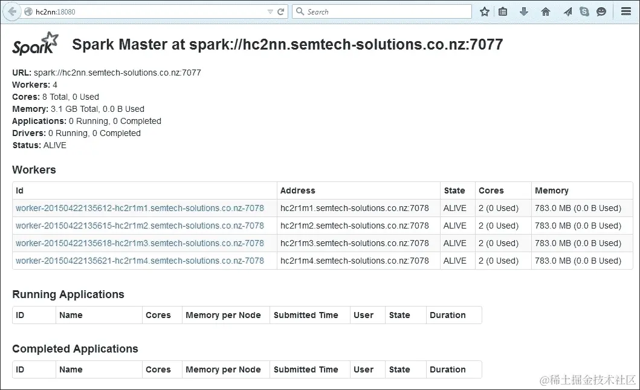Click memory value in hc2r1m3 row
Image resolution: width=640 pixels, height=390 pixels.
pos(578,244)
